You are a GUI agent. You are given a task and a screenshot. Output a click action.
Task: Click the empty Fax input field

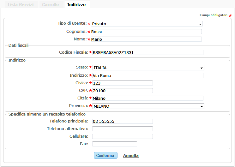(115, 144)
